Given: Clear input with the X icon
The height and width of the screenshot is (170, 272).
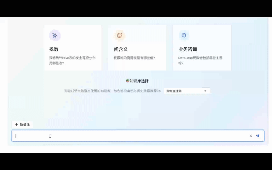Looking at the screenshot, I should point(251,136).
